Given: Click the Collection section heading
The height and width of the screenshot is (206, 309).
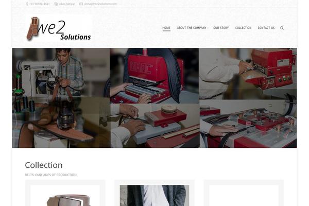Looking at the screenshot, I should point(44,165).
